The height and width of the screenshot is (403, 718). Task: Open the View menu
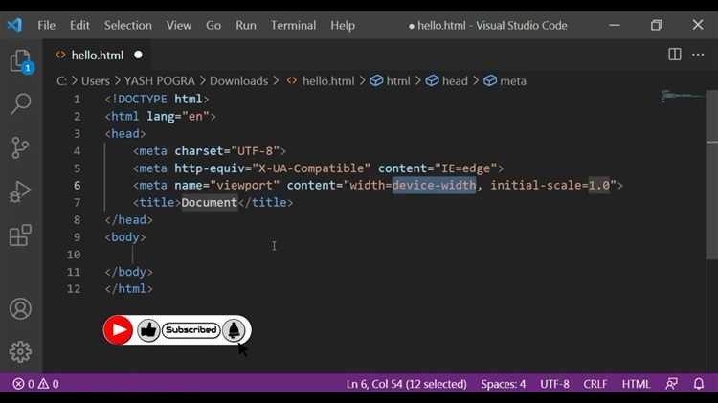tap(179, 25)
